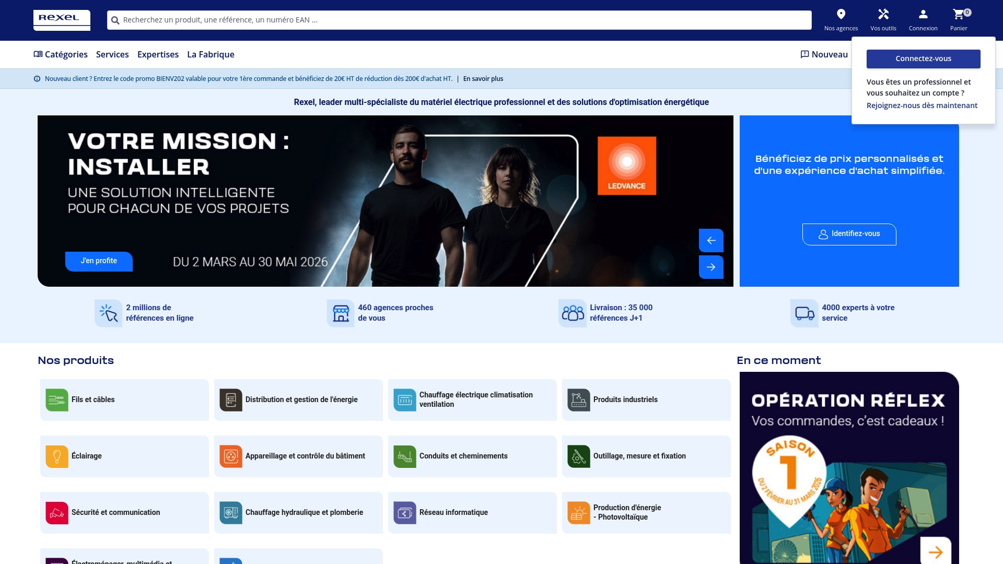
Task: Click the En savoir plus link
Action: pyautogui.click(x=483, y=79)
